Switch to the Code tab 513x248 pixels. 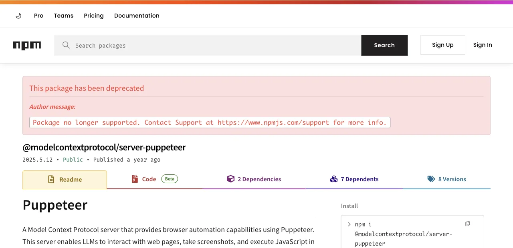pos(154,179)
